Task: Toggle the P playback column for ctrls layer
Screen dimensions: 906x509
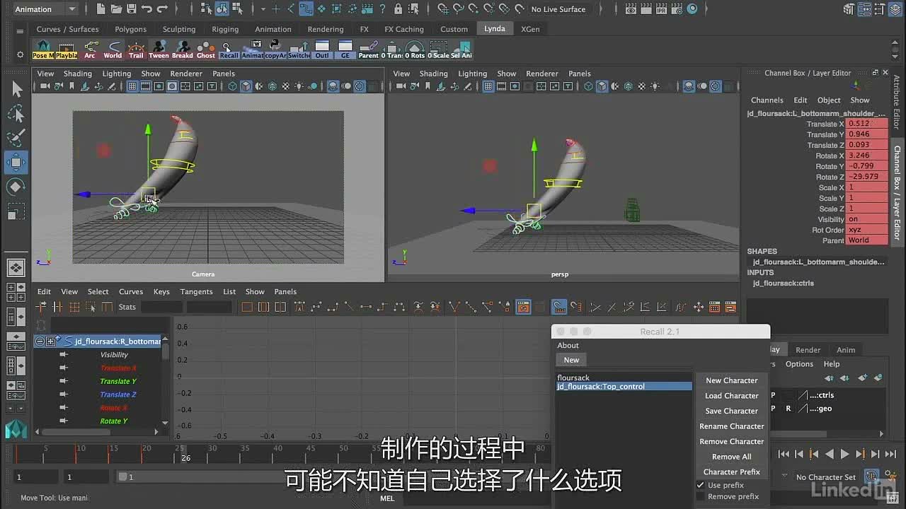Action: click(773, 395)
